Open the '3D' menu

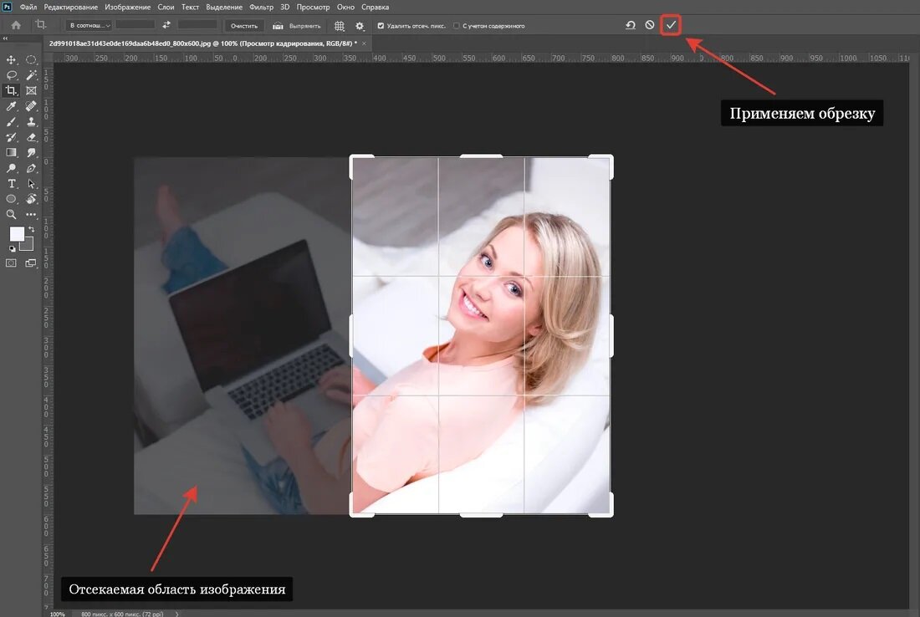(x=284, y=7)
